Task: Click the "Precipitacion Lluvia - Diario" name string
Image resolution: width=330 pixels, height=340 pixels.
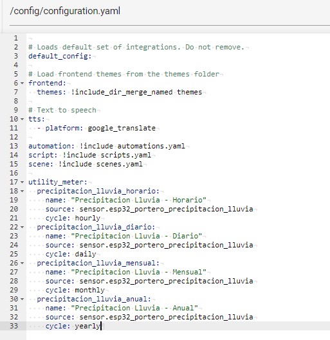Action: click(x=136, y=236)
